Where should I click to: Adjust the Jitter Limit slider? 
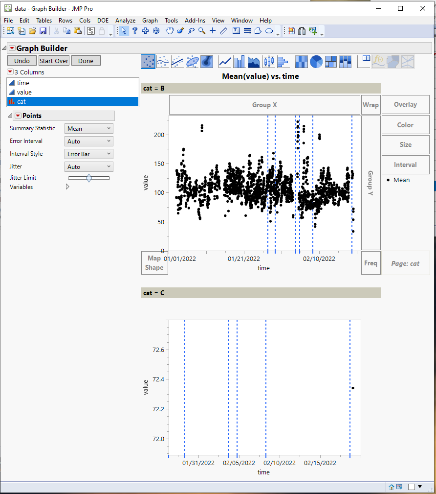[88, 178]
